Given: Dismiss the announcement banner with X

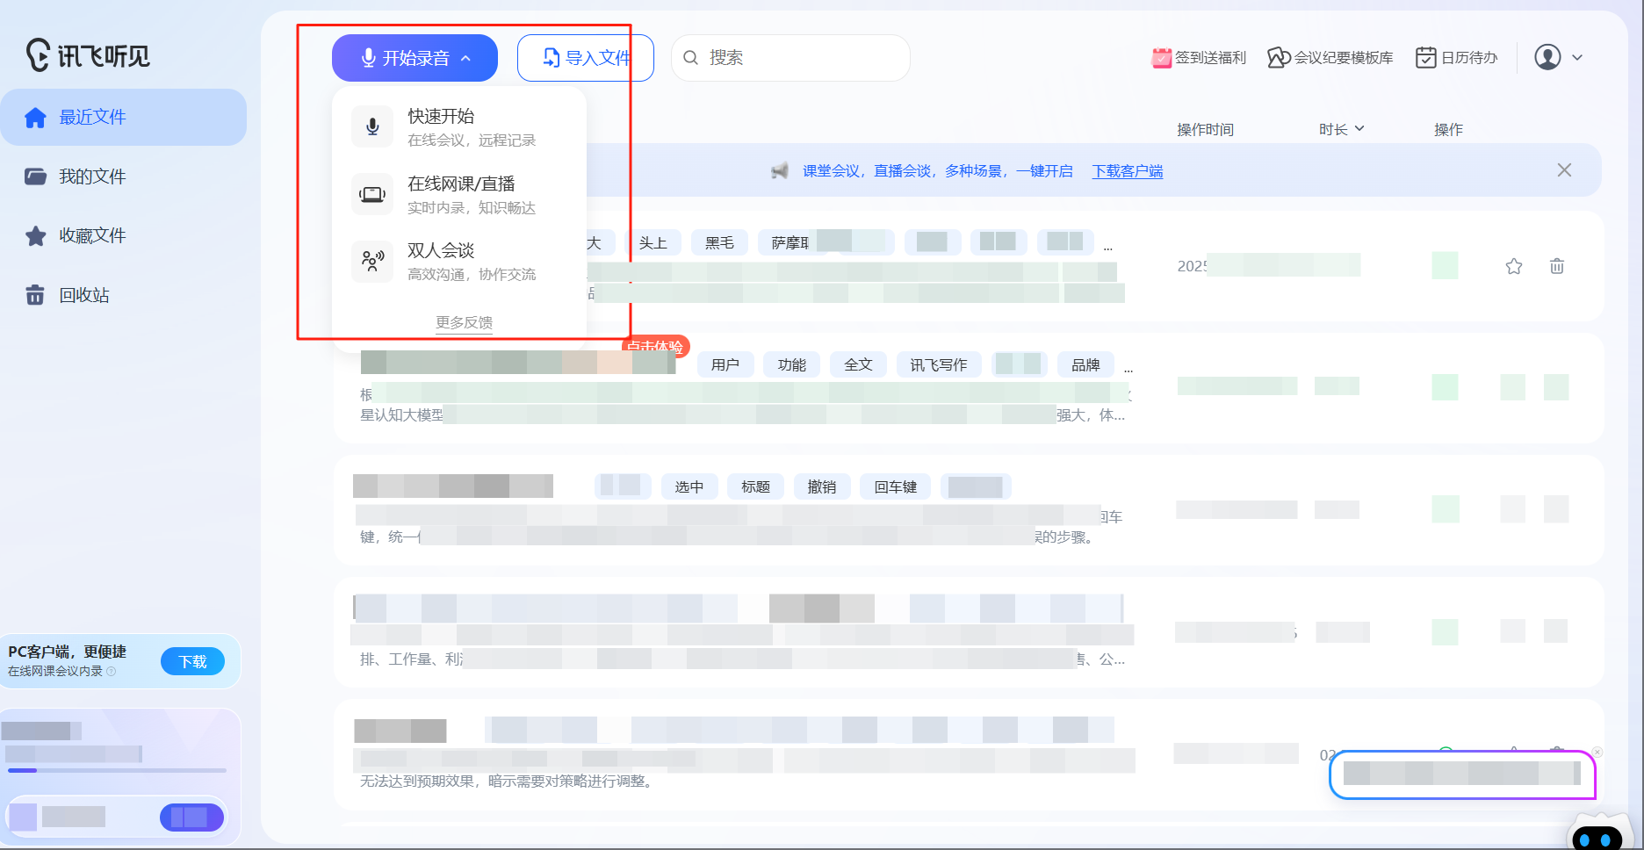Looking at the screenshot, I should click(x=1564, y=170).
